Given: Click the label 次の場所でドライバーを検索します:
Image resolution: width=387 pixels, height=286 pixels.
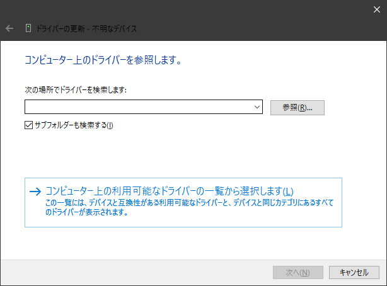Looking at the screenshot, I should (x=76, y=90).
